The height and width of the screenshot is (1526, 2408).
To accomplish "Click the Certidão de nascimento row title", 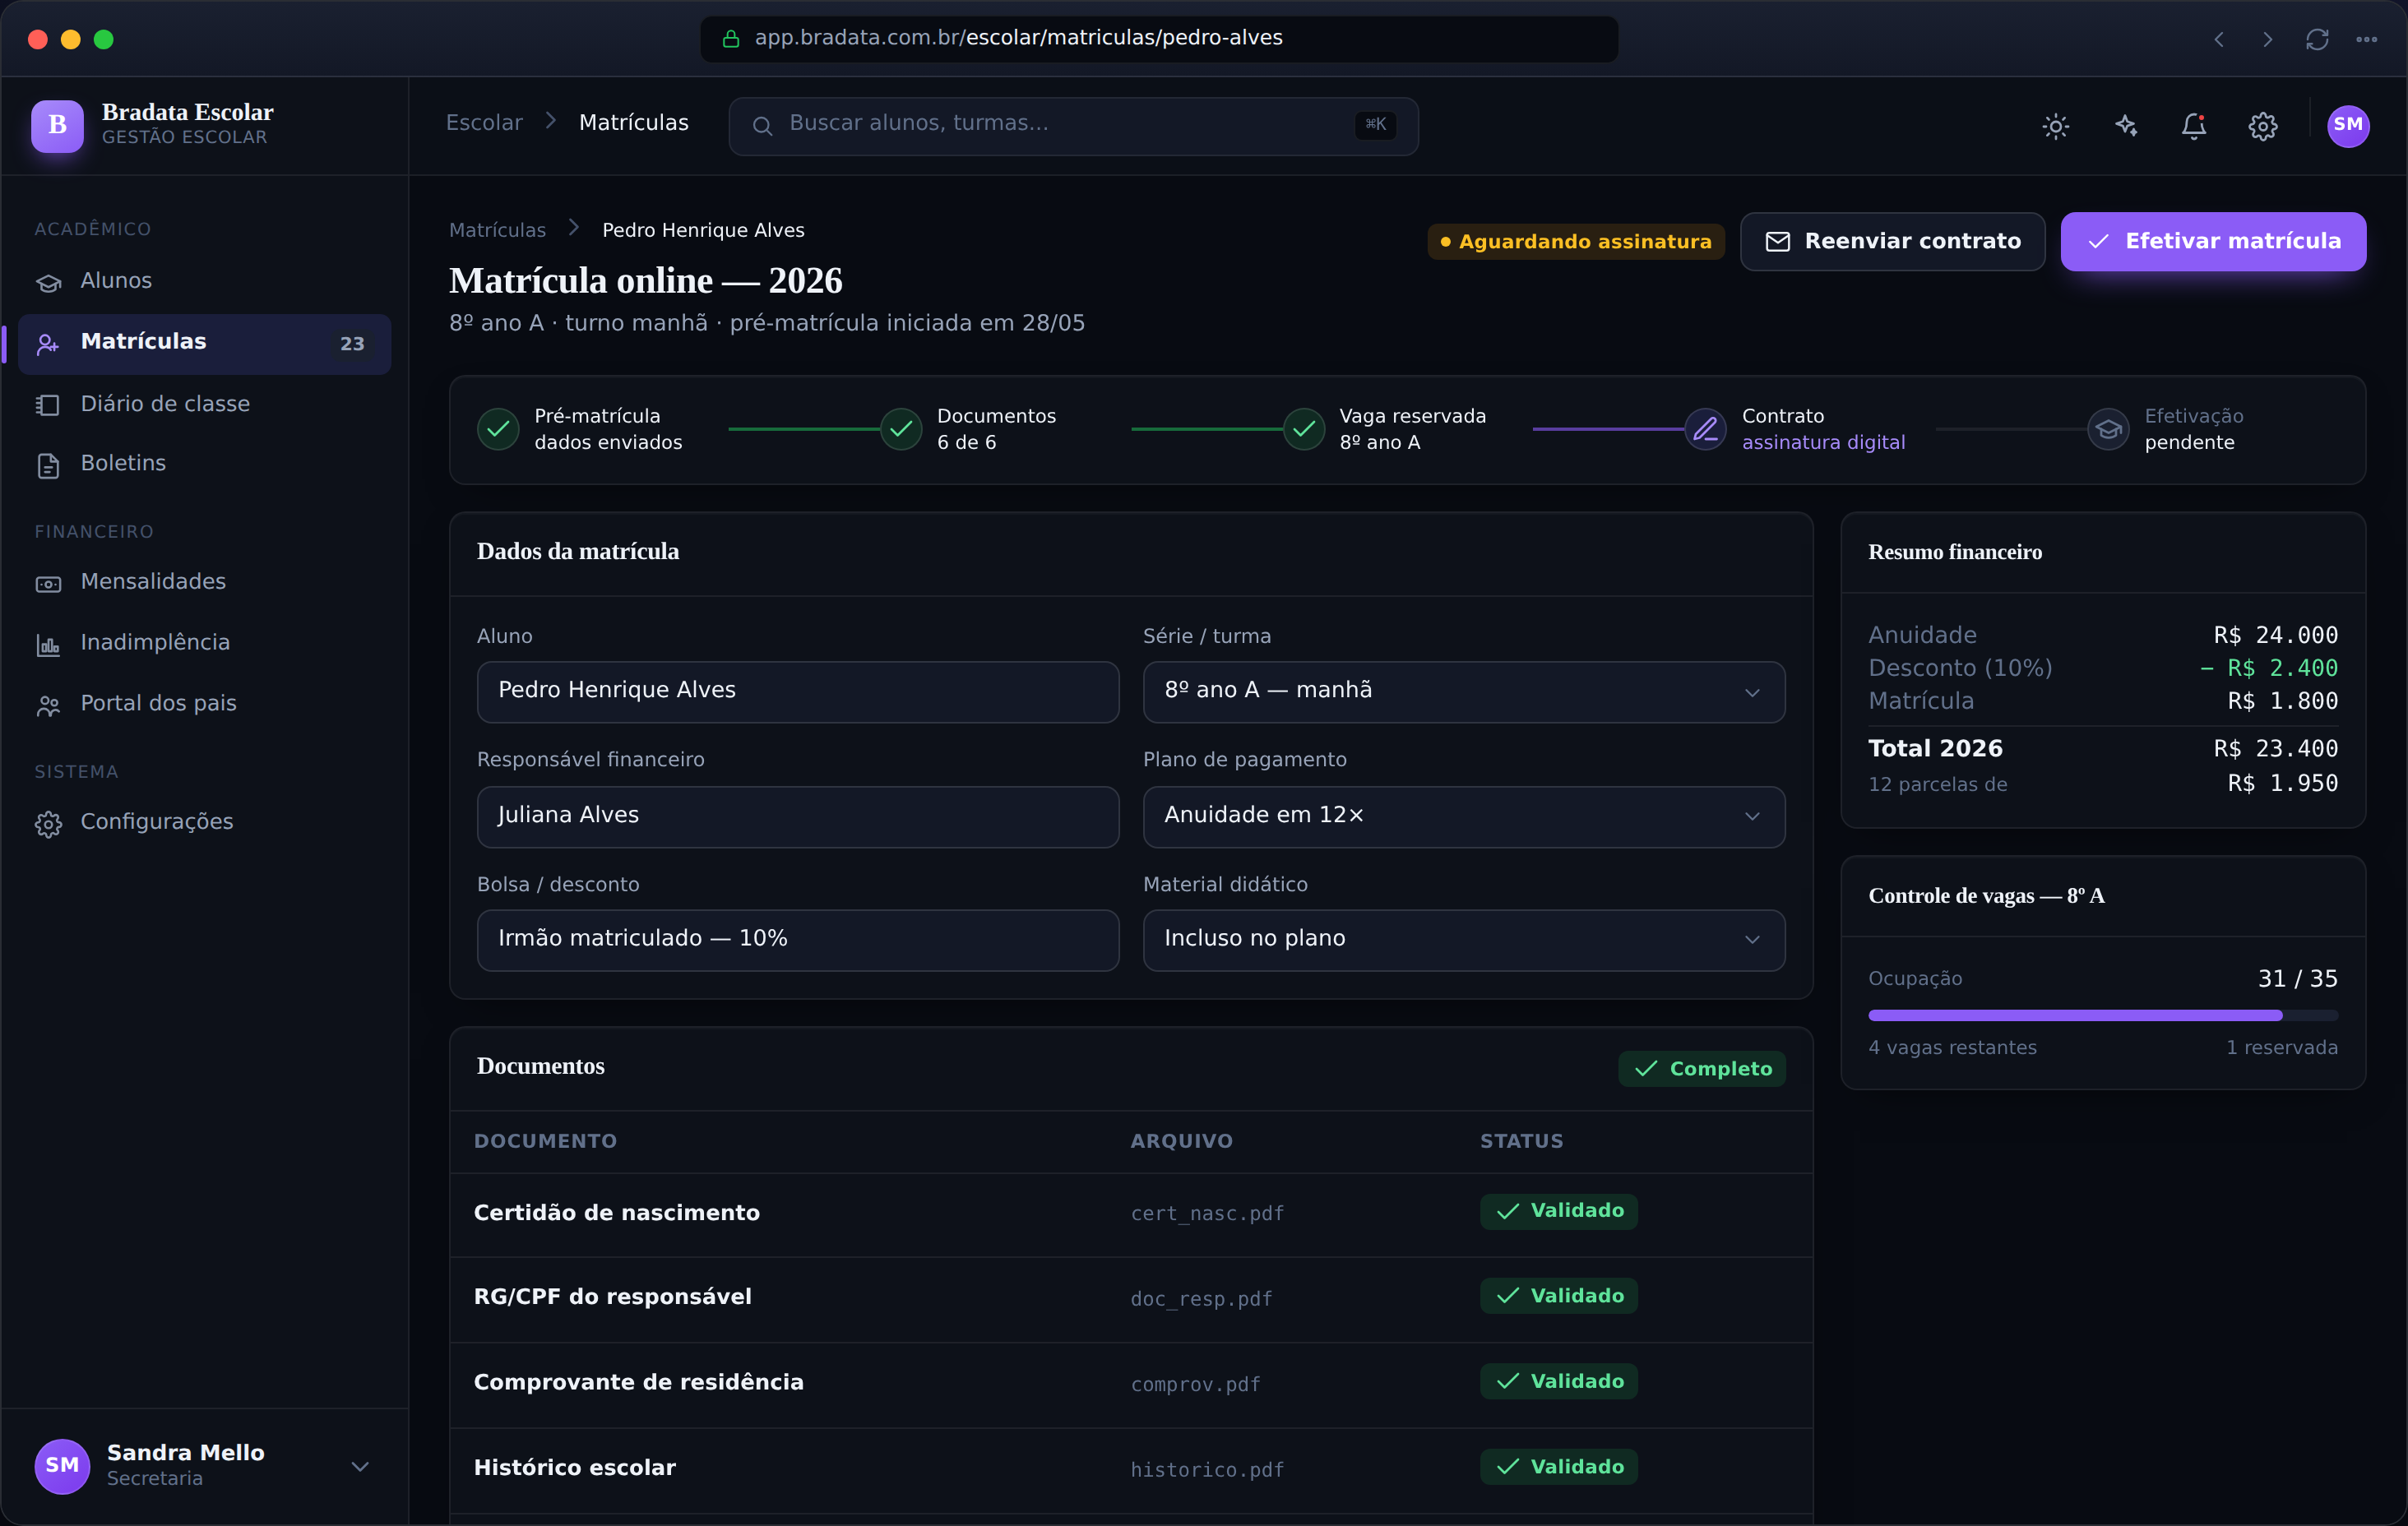I will [616, 1213].
